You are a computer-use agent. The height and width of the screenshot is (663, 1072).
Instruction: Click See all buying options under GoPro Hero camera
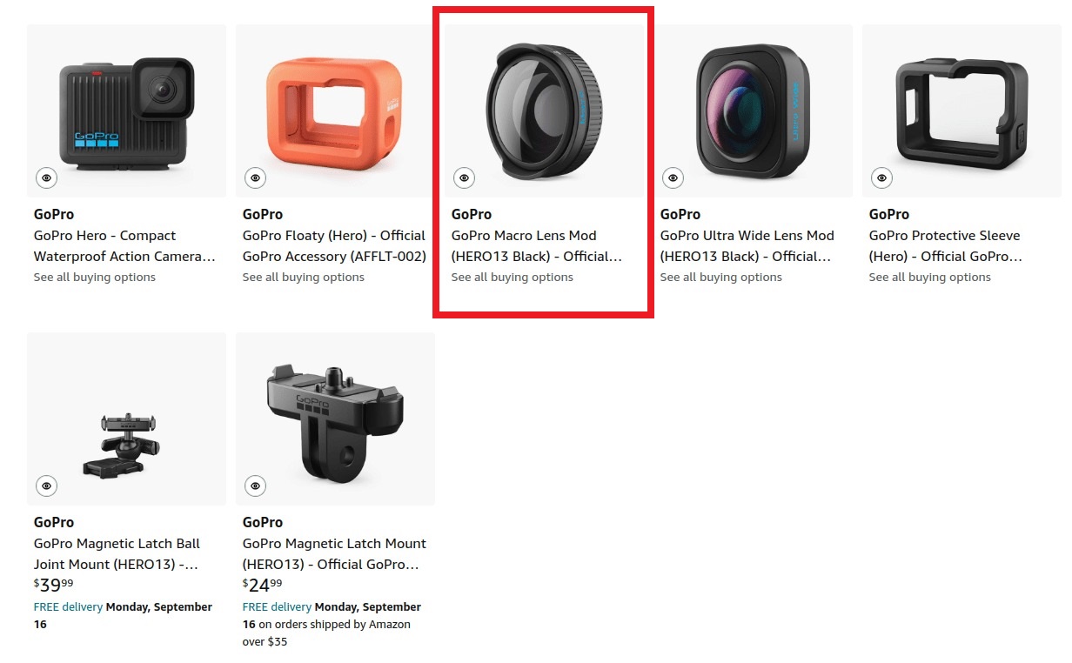coord(95,278)
